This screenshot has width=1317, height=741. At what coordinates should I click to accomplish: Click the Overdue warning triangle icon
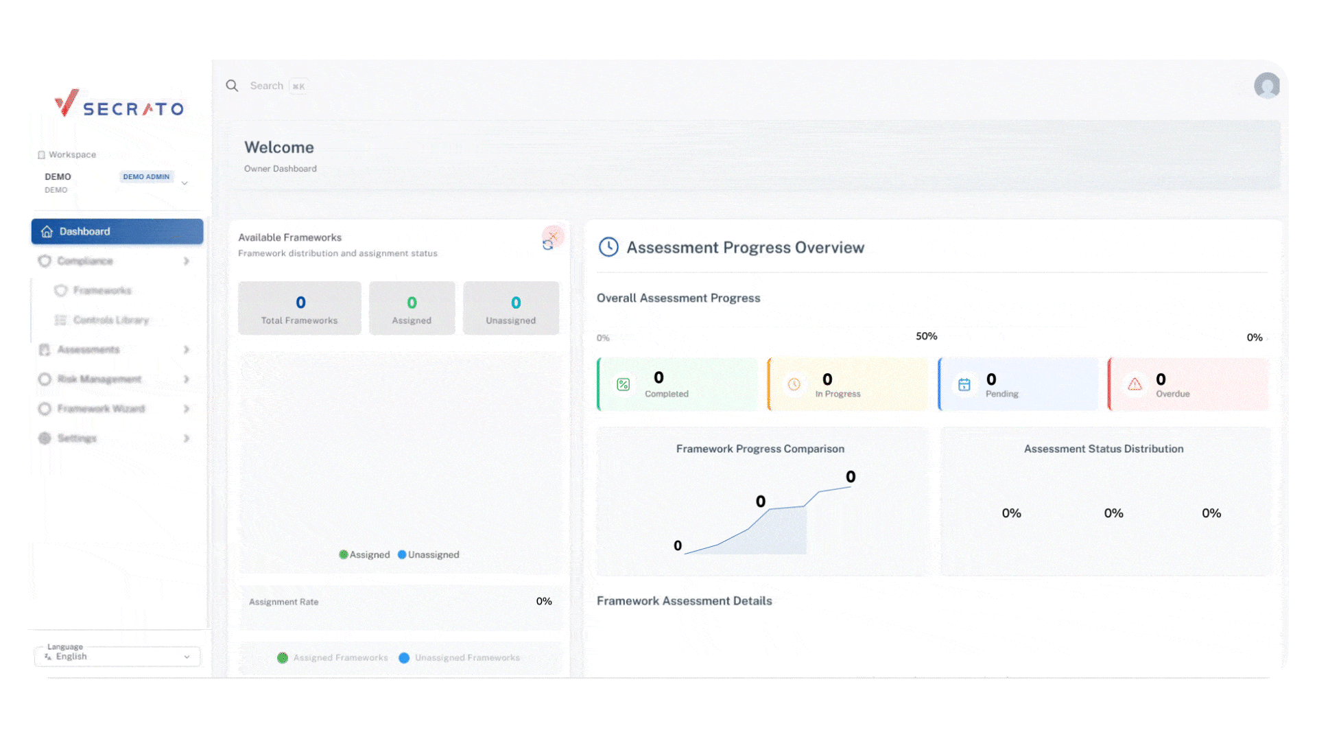tap(1135, 384)
